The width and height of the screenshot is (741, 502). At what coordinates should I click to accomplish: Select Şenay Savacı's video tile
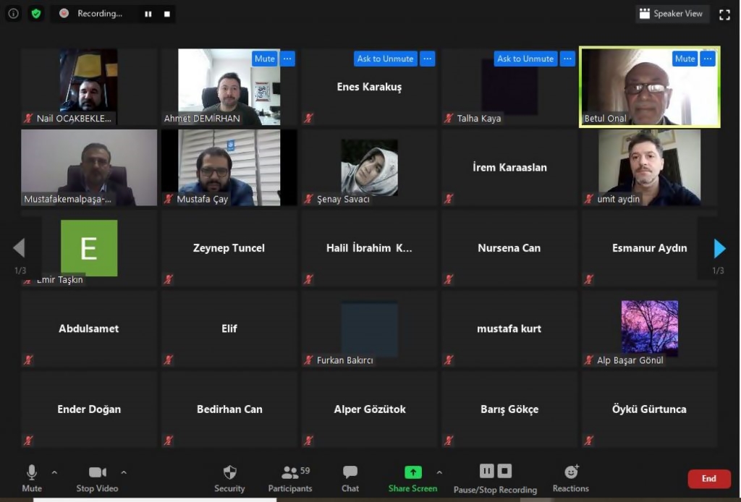click(370, 168)
